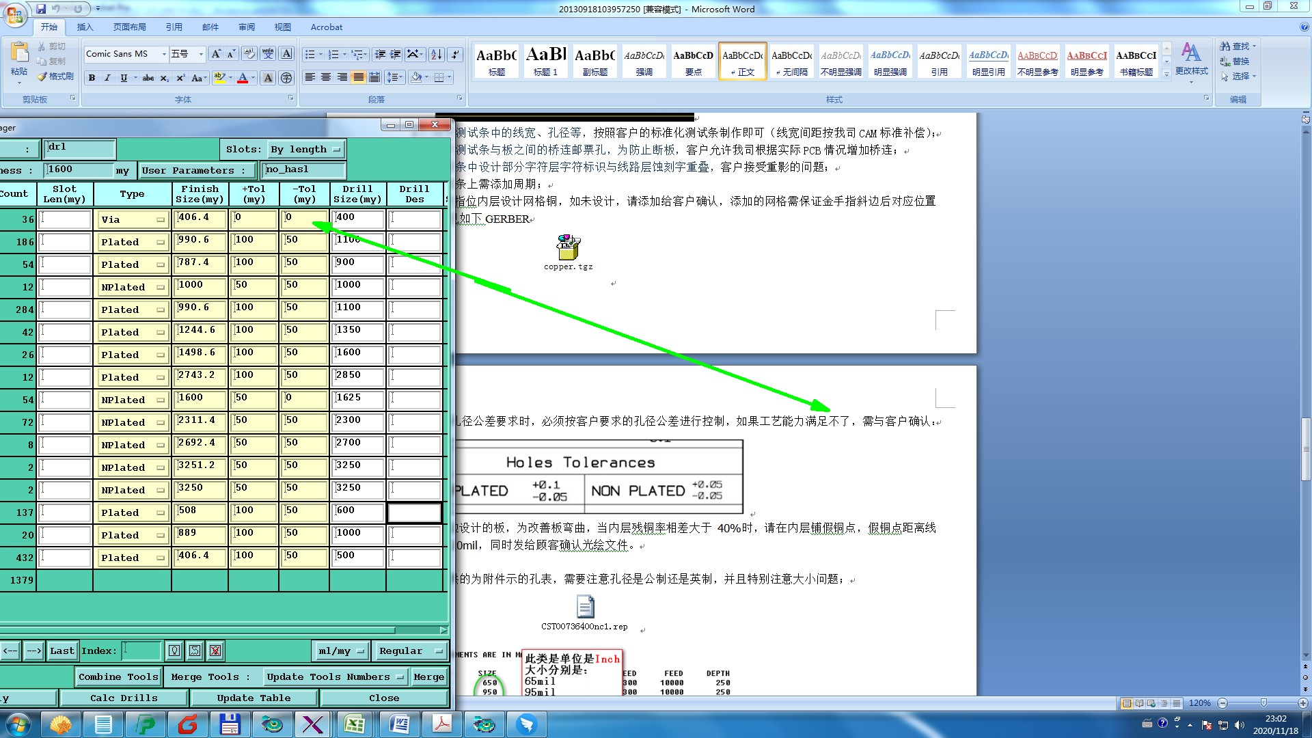Viewport: 1312px width, 738px height.
Task: Click the clear formatting eraser icon
Action: click(x=249, y=54)
